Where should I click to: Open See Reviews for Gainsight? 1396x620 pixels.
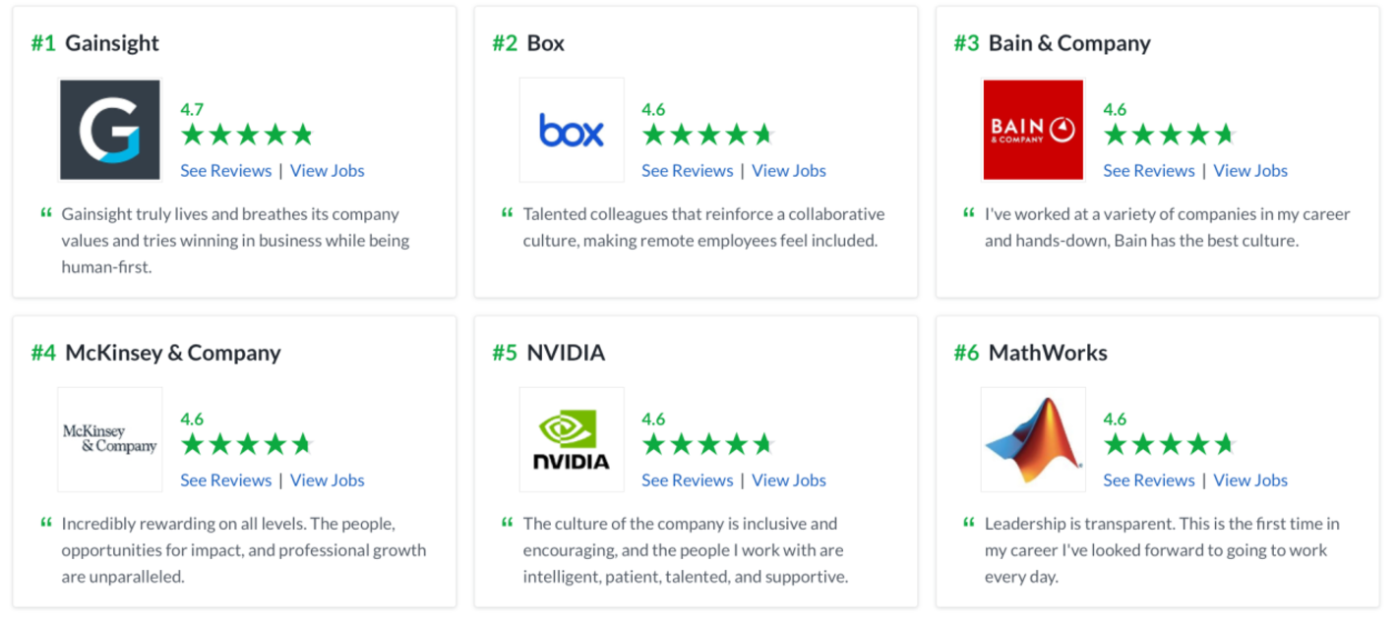pos(226,170)
